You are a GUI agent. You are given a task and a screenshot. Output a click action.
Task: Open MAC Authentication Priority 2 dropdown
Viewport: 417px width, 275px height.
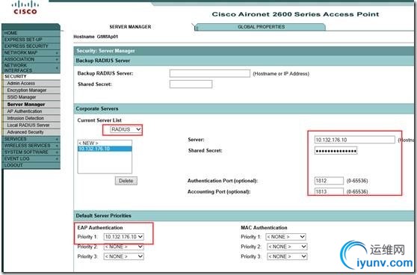tap(287, 247)
